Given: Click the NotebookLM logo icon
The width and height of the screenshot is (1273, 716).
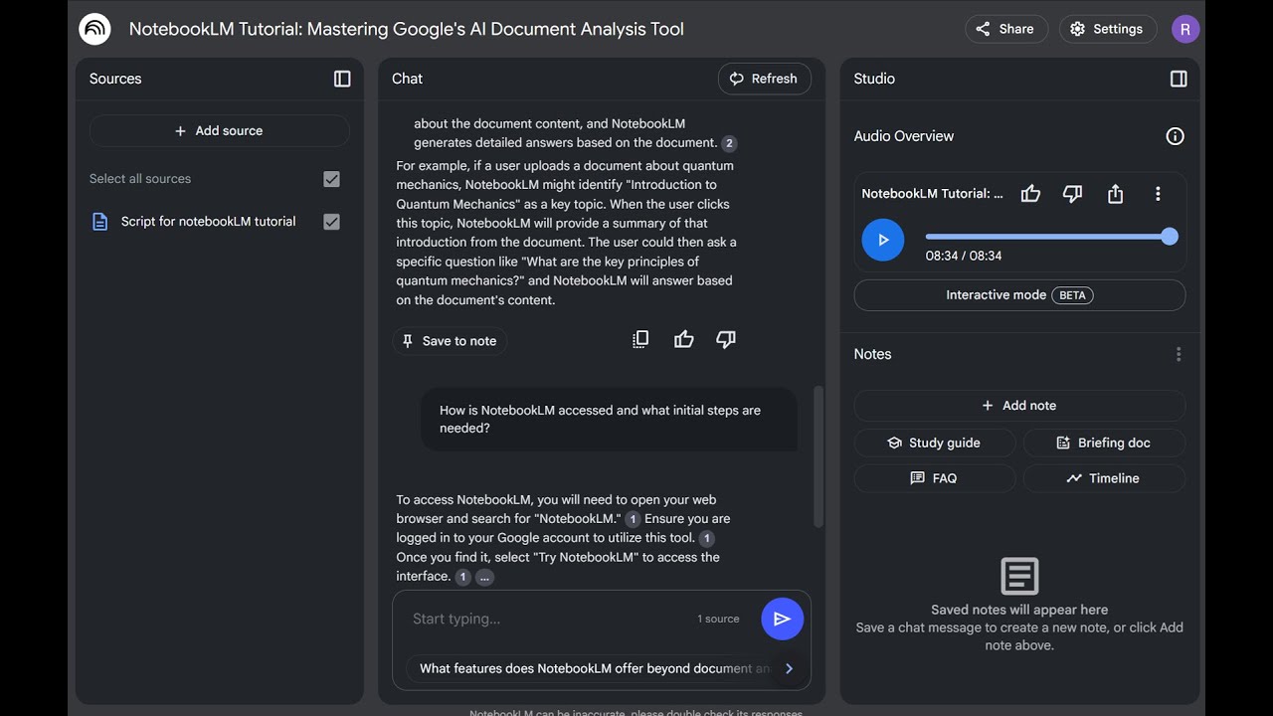Looking at the screenshot, I should [x=95, y=29].
